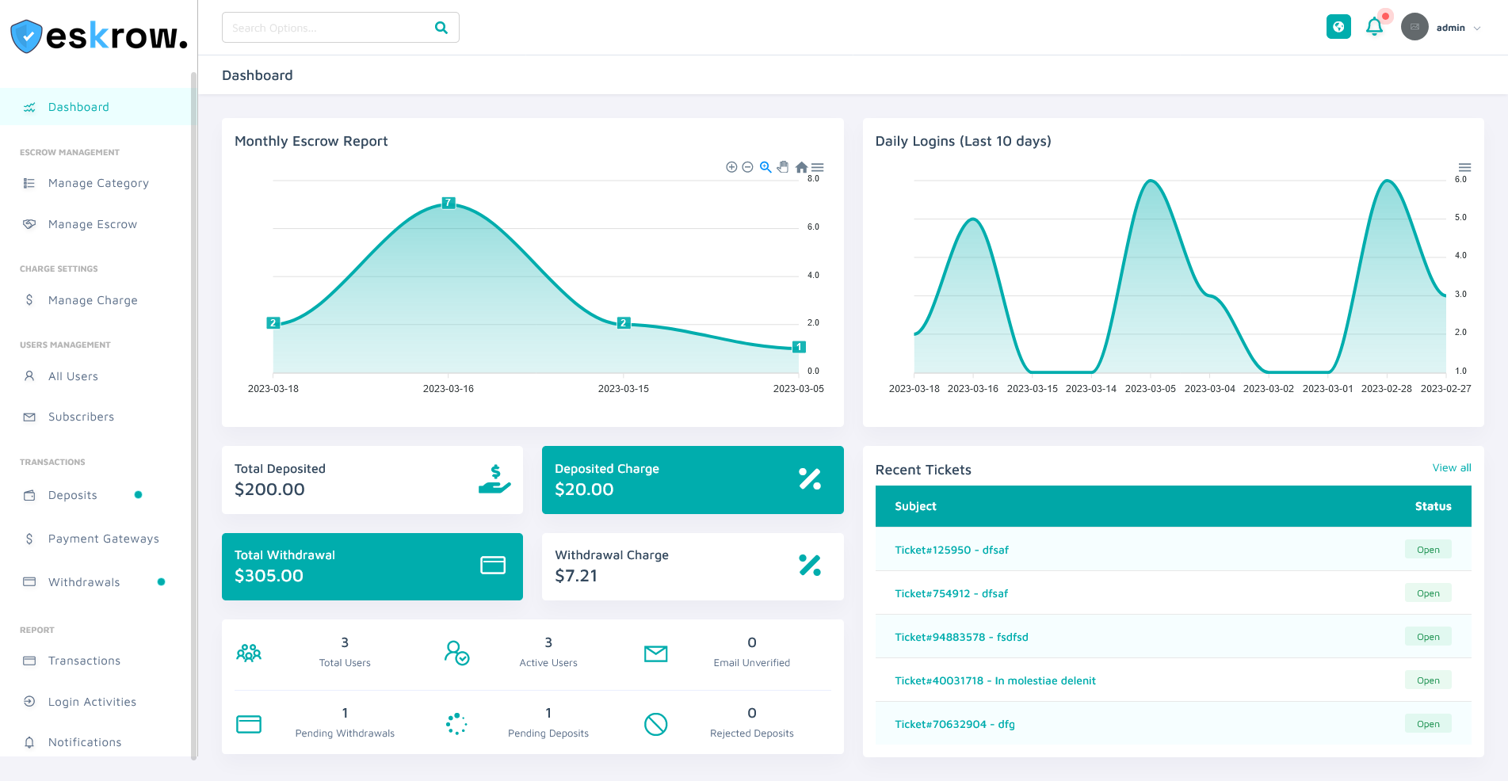This screenshot has height=781, width=1508.
Task: Expand the admin user dropdown
Action: coord(1458,28)
